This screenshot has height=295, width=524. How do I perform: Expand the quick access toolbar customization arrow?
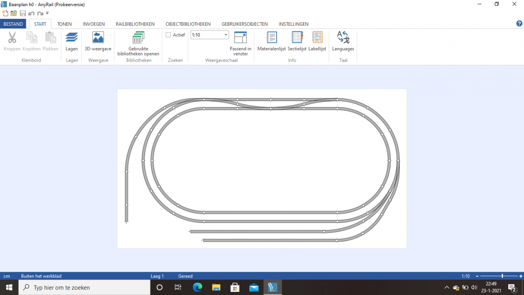47,14
